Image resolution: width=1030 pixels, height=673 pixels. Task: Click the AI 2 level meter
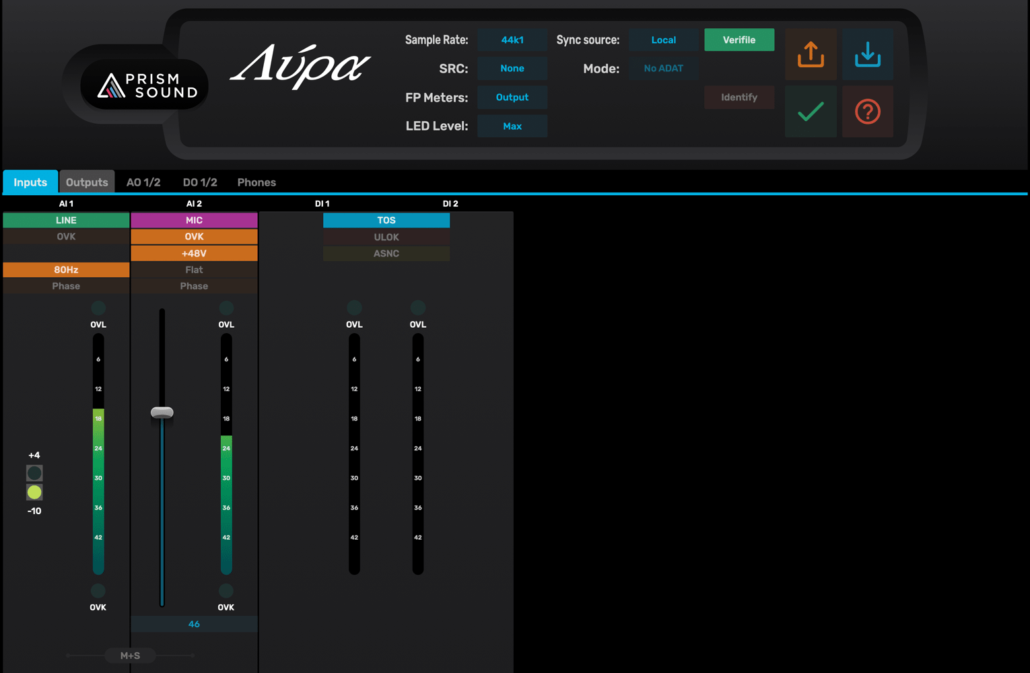226,454
